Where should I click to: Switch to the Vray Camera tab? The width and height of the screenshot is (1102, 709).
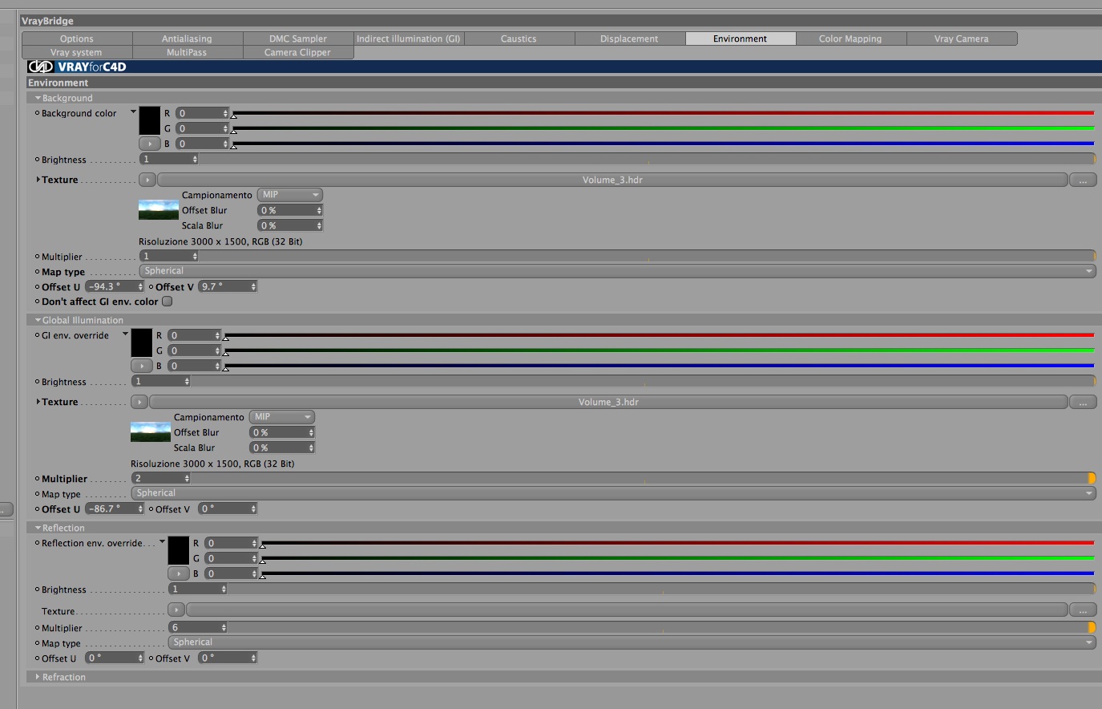click(x=962, y=38)
